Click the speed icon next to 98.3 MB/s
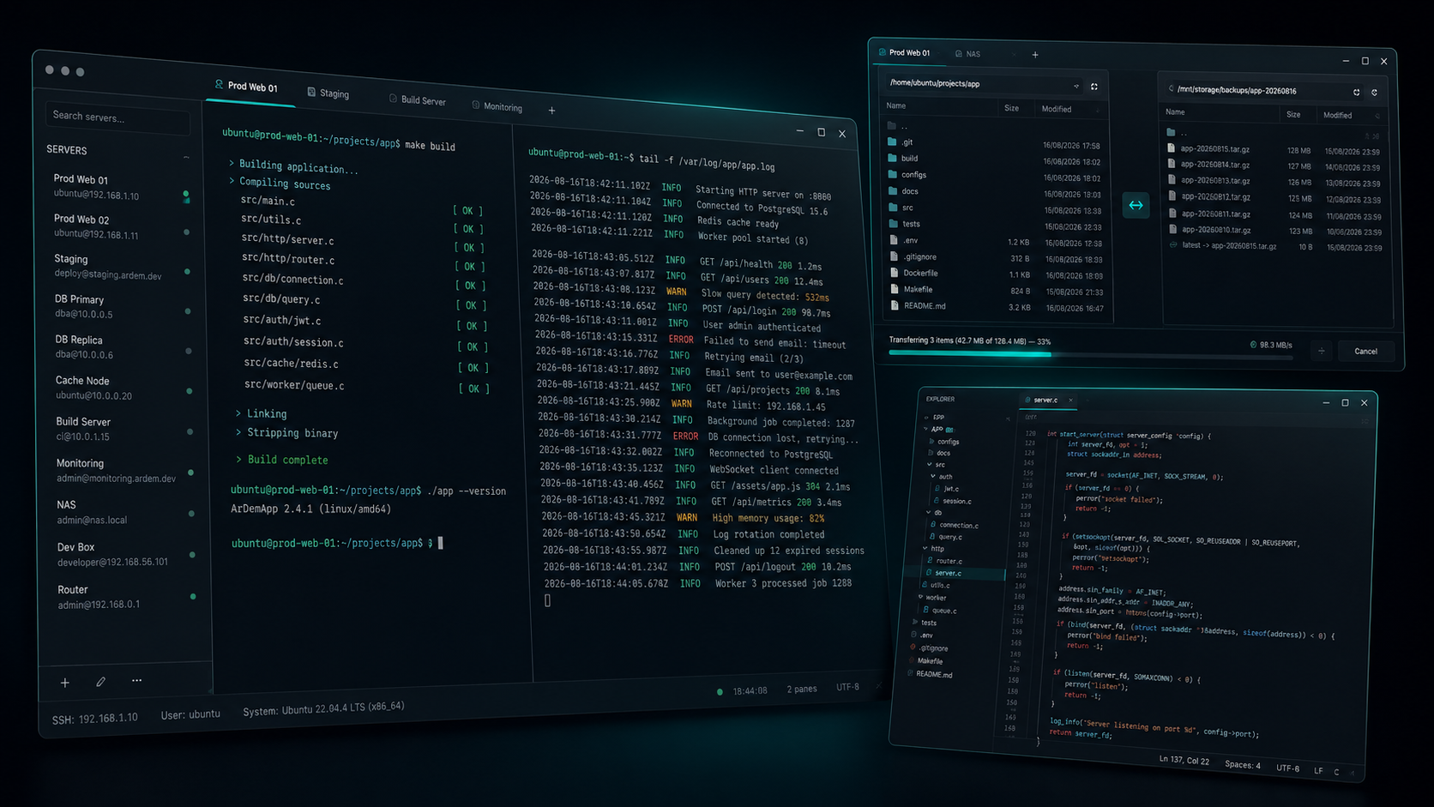The image size is (1434, 807). [1253, 345]
